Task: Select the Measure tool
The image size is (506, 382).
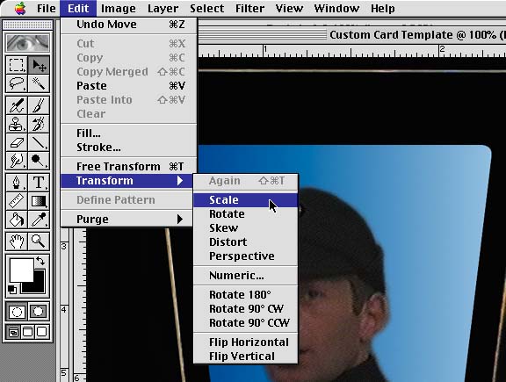Action: 17,201
